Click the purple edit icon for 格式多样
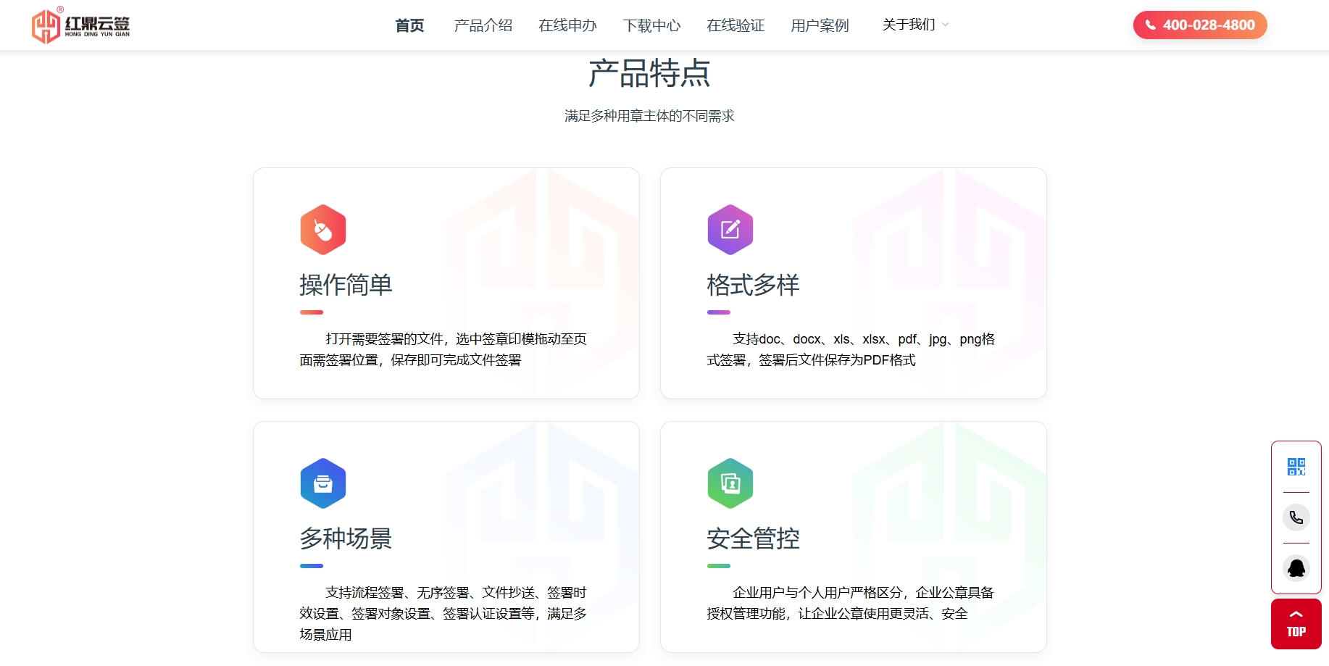 click(730, 230)
